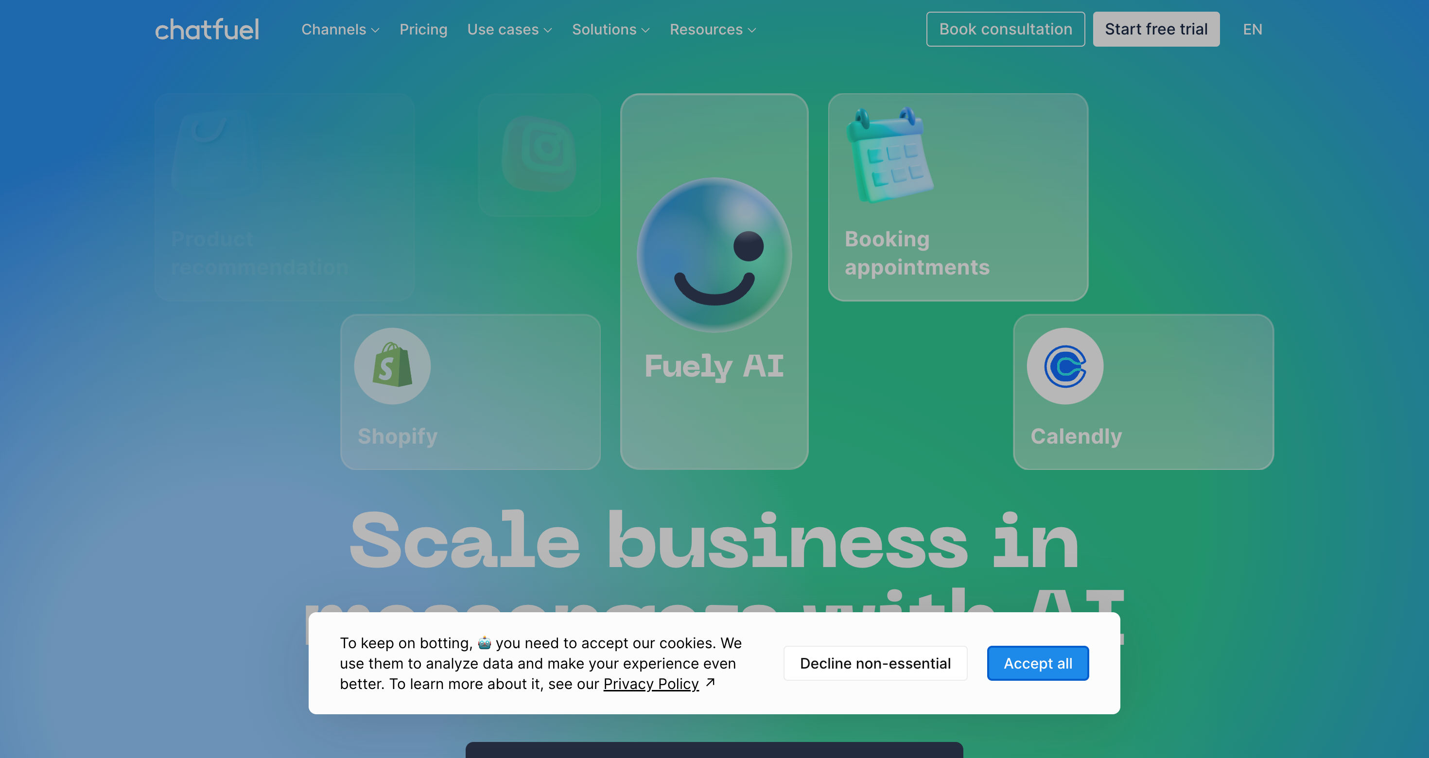1429x758 pixels.
Task: Open the Solutions dropdown menu
Action: [611, 29]
